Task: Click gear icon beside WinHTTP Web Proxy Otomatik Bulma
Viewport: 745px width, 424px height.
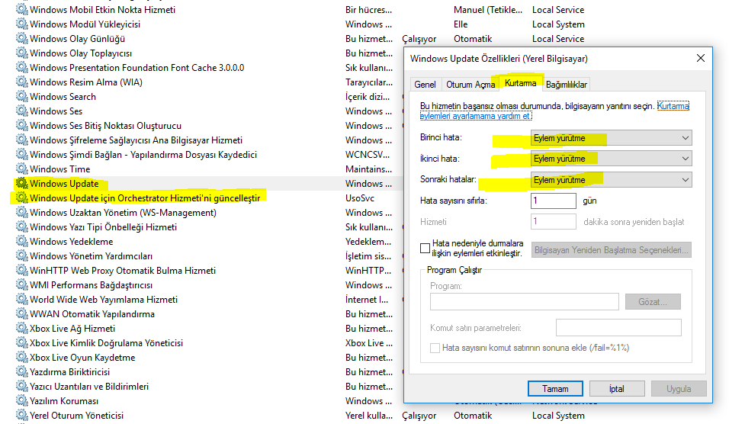Action: pos(22,270)
